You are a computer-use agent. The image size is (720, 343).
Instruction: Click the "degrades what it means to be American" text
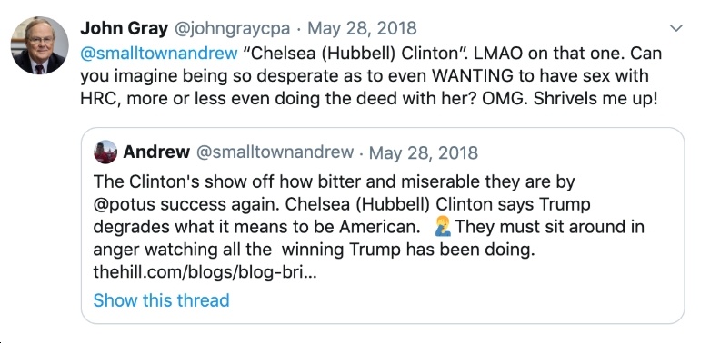click(256, 228)
